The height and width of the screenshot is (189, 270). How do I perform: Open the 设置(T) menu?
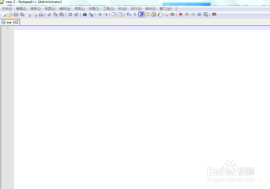coord(94,9)
